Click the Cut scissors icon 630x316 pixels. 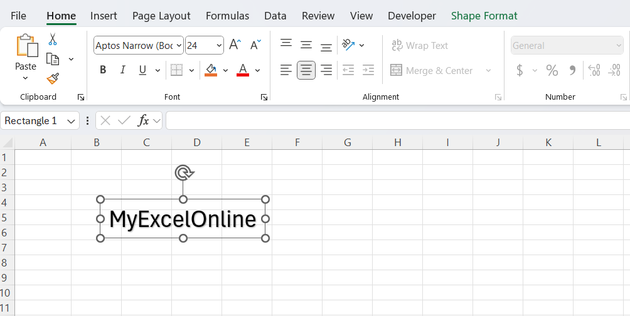click(53, 39)
